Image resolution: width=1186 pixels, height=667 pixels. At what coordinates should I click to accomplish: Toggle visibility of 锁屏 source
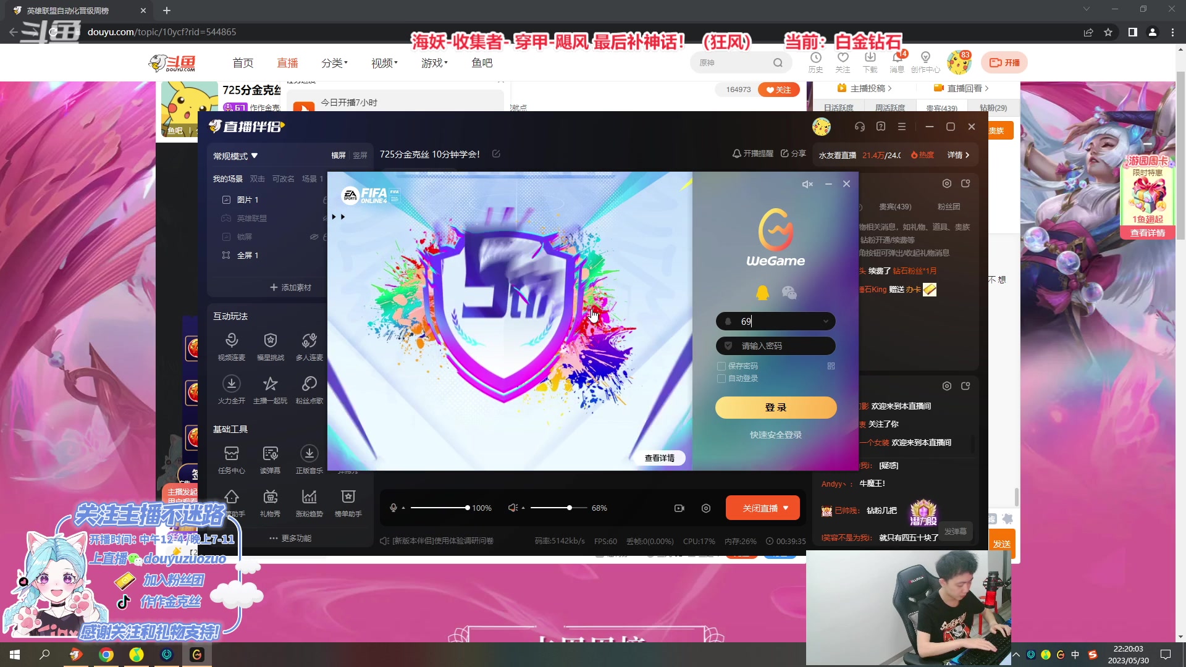click(x=314, y=237)
